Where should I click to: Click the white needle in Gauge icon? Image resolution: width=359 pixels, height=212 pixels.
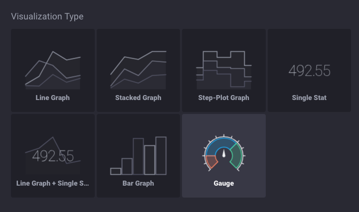[x=224, y=154]
